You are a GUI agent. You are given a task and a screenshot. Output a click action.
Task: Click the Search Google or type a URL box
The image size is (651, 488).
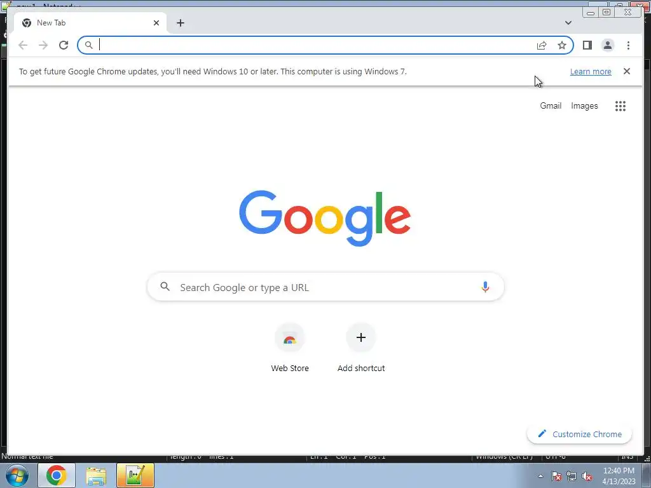tap(325, 287)
